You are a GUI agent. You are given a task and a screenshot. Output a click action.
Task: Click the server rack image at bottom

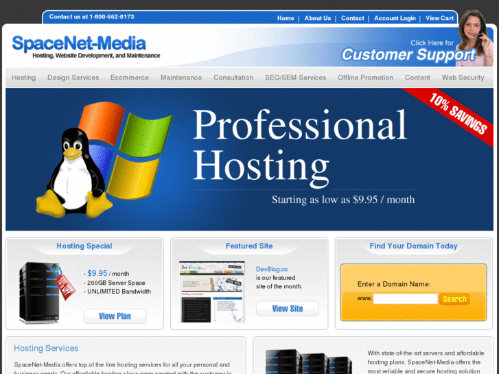pyautogui.click(x=309, y=361)
